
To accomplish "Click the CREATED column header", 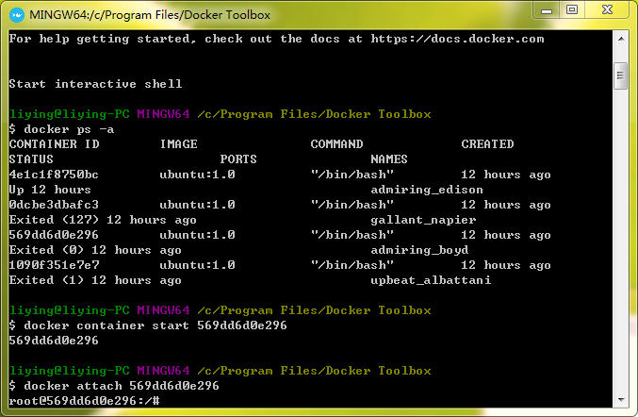I will [x=487, y=144].
